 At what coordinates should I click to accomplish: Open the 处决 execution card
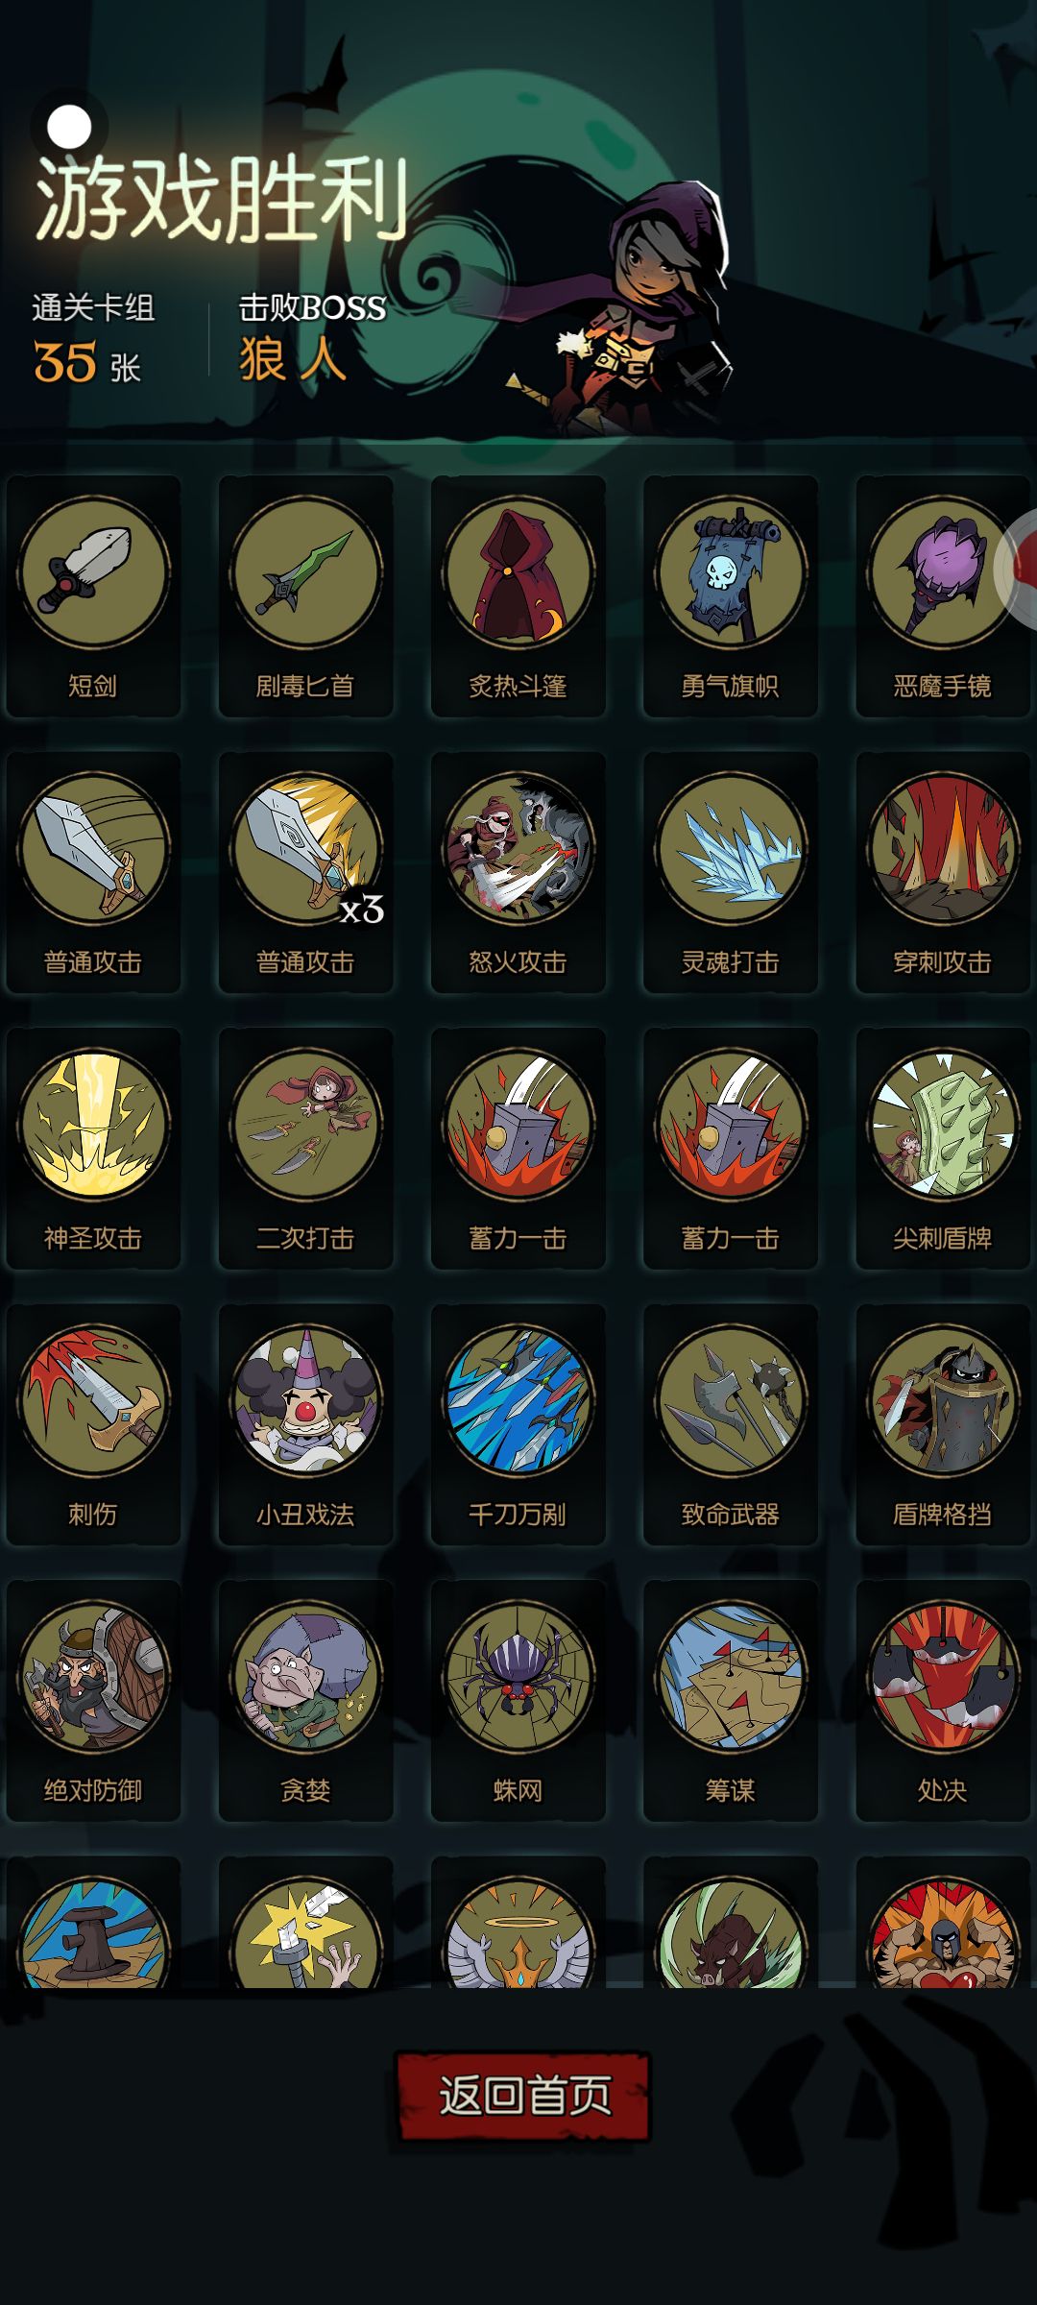coord(942,1701)
